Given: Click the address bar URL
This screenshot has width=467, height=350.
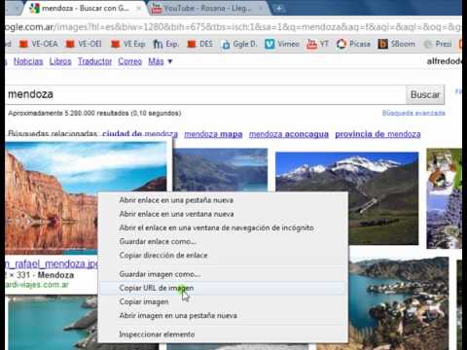Looking at the screenshot, I should (233, 27).
